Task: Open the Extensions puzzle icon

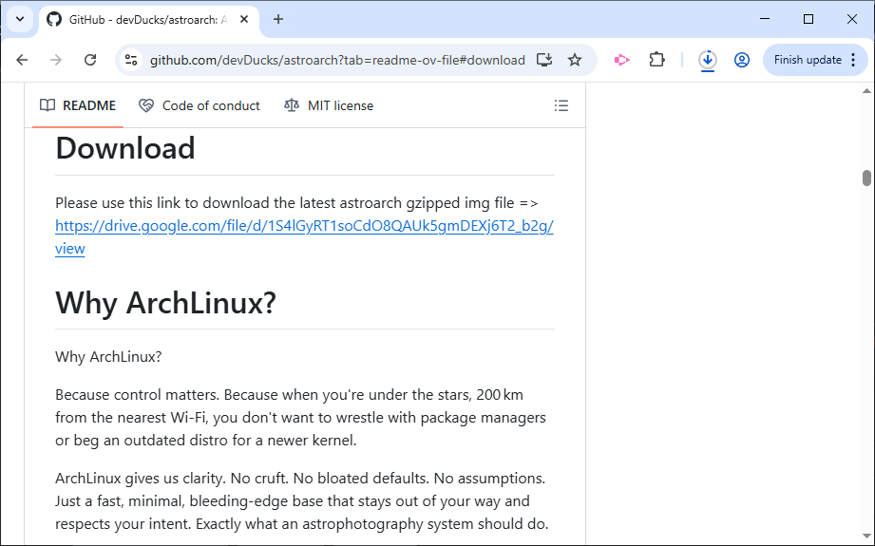Action: click(656, 60)
